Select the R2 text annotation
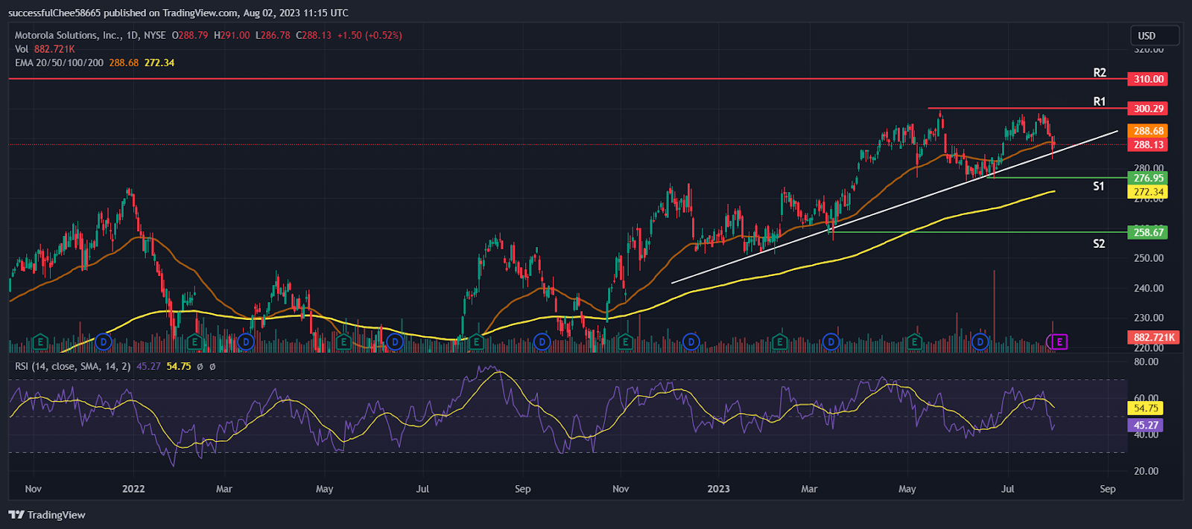1192x529 pixels. pos(1100,73)
